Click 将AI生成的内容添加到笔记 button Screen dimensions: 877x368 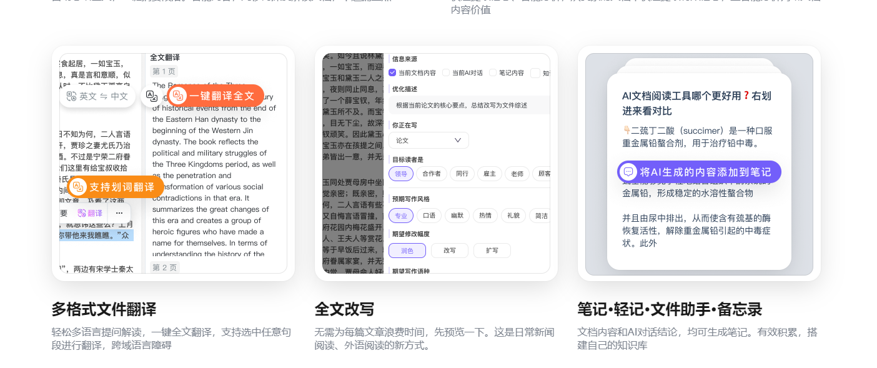[700, 171]
